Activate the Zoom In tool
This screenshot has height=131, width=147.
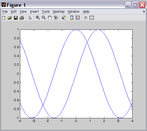click(38, 18)
